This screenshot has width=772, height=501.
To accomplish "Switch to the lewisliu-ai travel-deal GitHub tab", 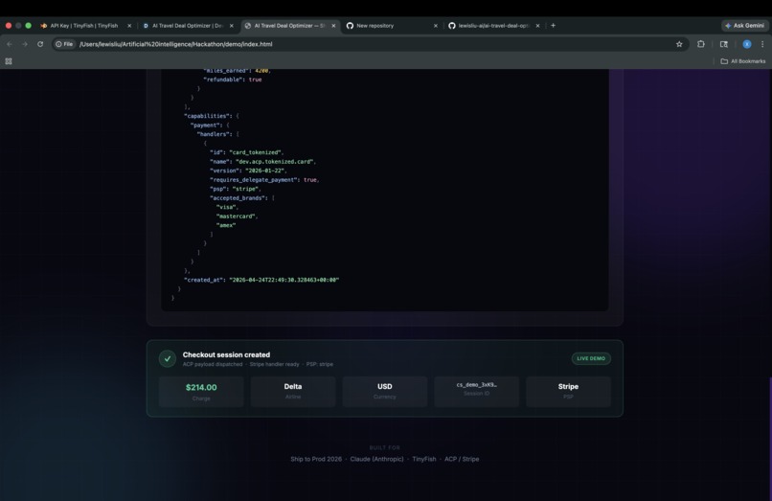I will coord(493,26).
